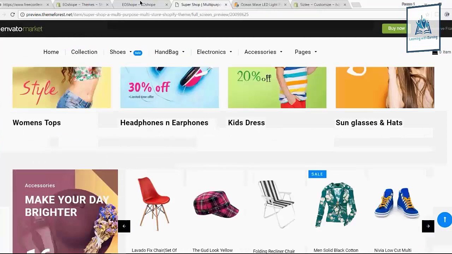This screenshot has height=254, width=452.
Task: Click the blue sneakers product image
Action: (397, 203)
